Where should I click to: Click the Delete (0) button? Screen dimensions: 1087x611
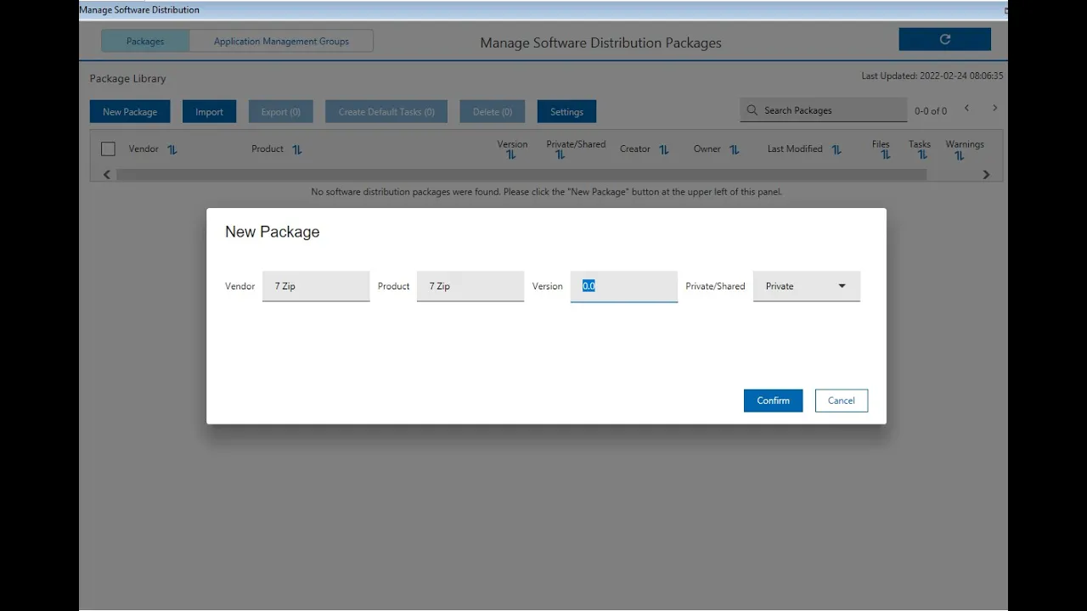[x=493, y=112]
